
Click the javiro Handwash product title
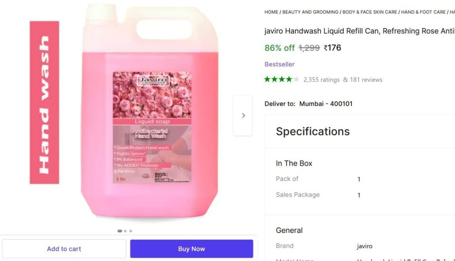pos(359,31)
